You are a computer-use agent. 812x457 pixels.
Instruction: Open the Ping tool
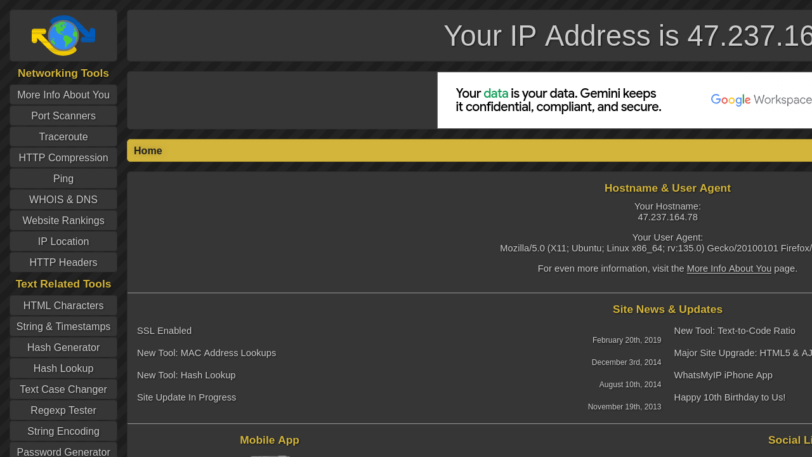(63, 178)
